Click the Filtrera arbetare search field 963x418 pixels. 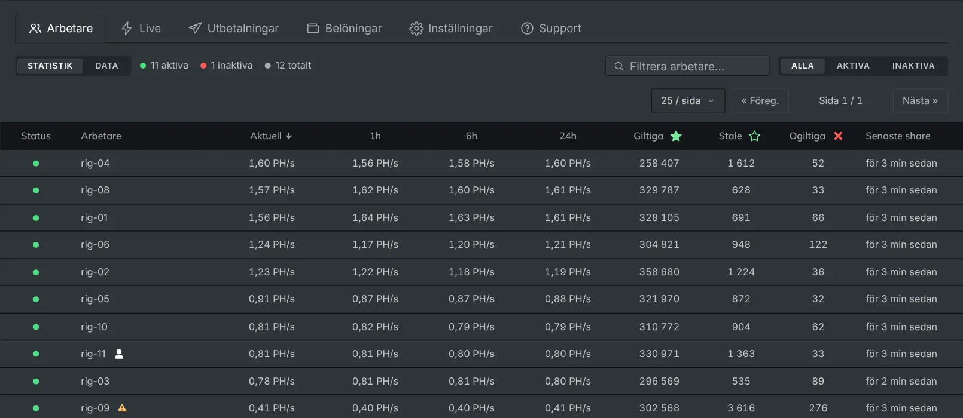coord(687,66)
